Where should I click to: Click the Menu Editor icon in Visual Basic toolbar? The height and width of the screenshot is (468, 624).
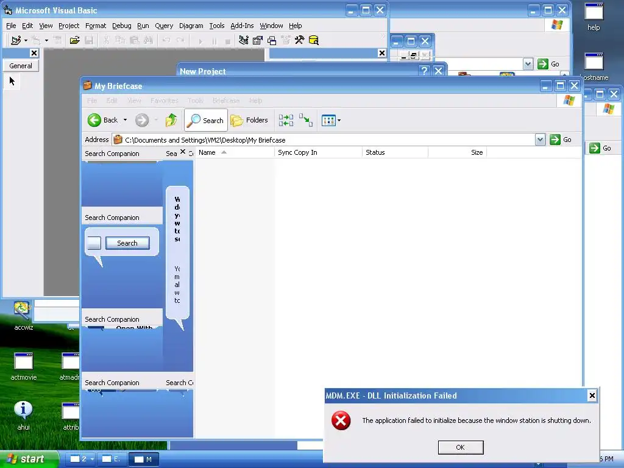click(x=58, y=40)
